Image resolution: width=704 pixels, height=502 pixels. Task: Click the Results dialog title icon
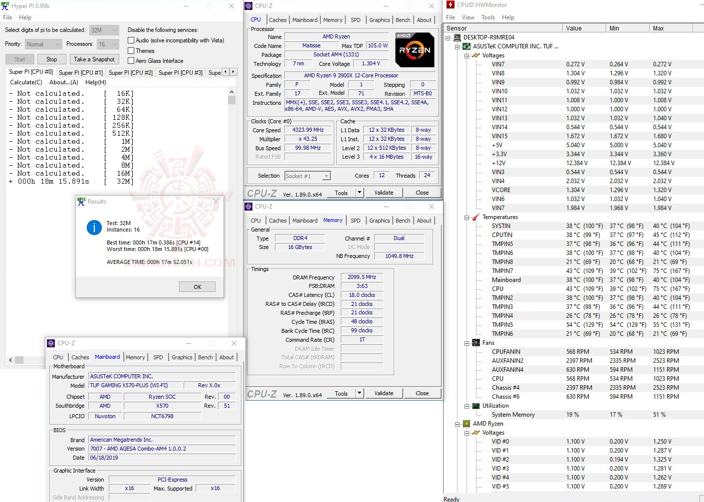point(81,201)
